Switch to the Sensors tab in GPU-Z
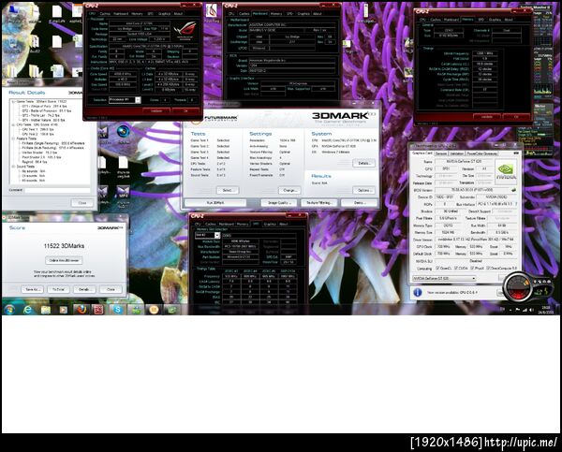This screenshot has width=562, height=452. point(441,153)
